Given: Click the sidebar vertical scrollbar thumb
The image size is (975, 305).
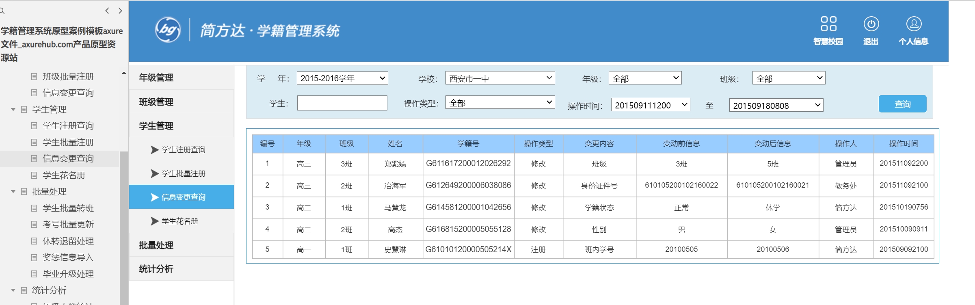Looking at the screenshot, I should (124, 227).
